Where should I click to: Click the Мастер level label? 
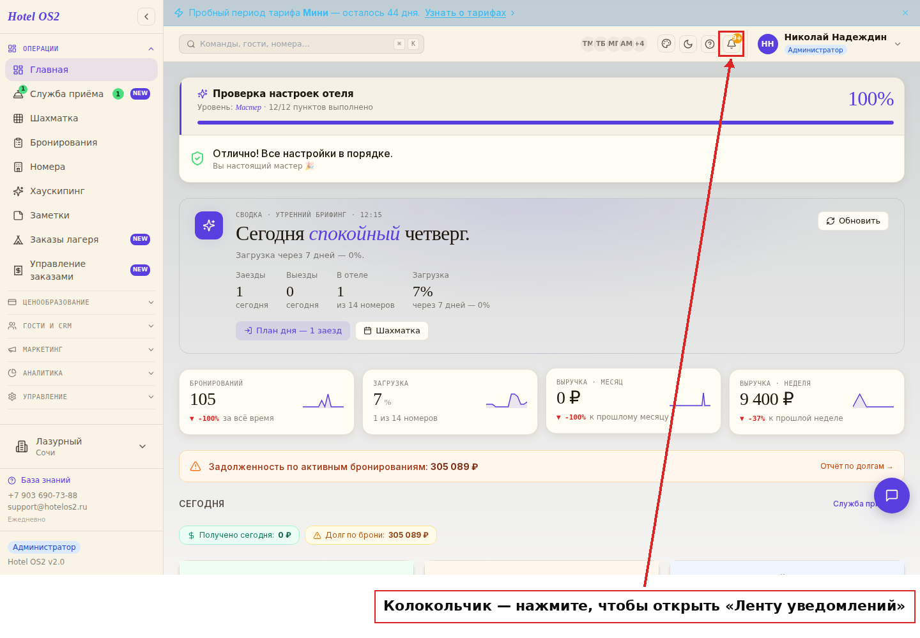pos(248,107)
